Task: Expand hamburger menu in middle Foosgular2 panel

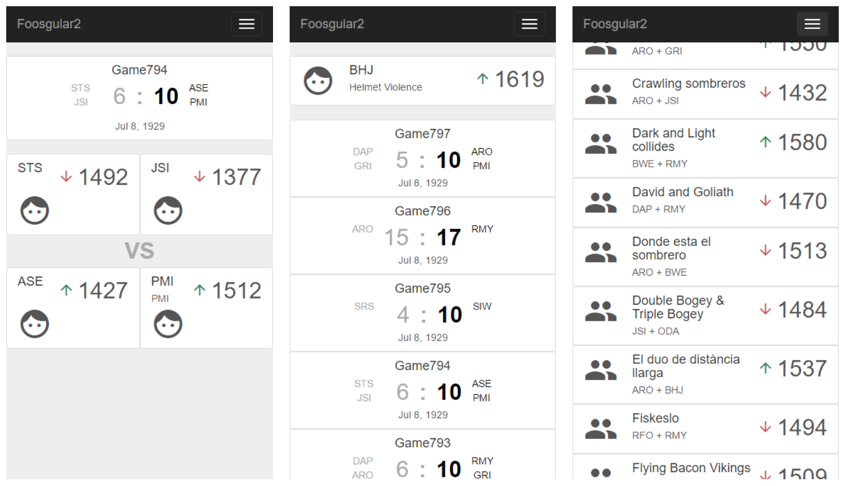Action: click(x=529, y=24)
